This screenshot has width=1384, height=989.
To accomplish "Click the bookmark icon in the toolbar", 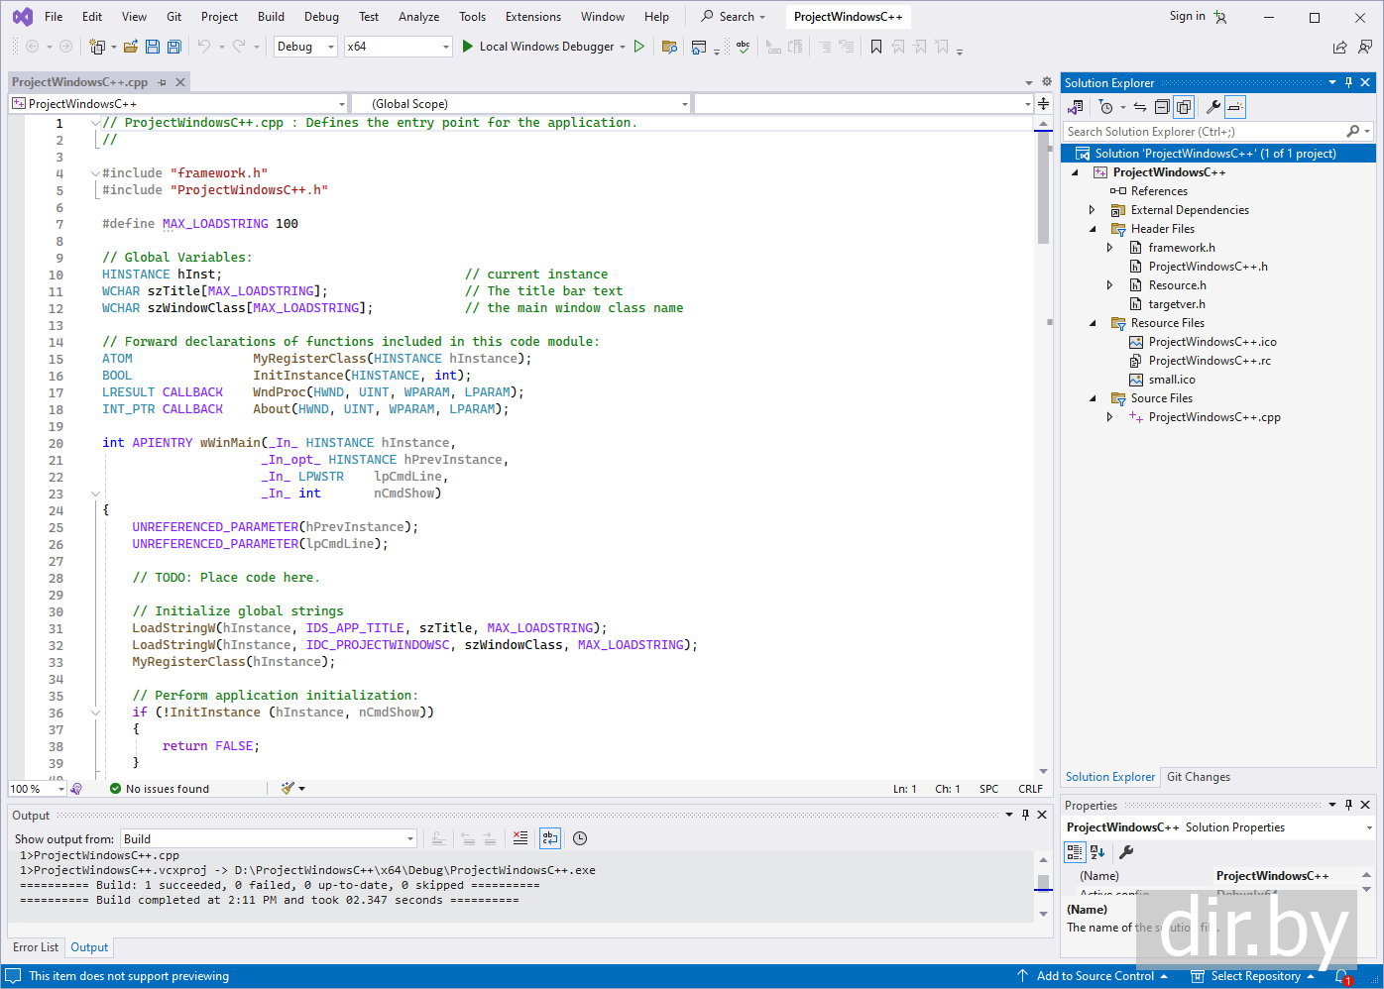I will [x=875, y=47].
